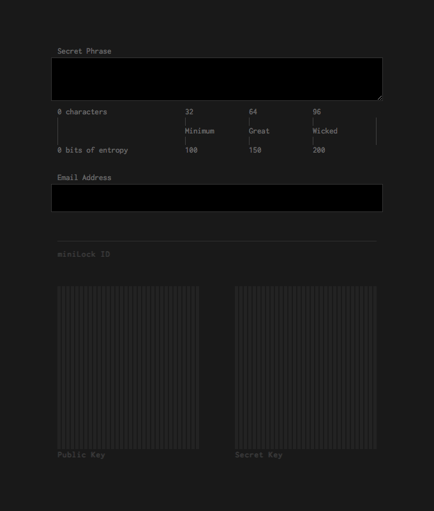Click the "Email Address" label
Viewport: 434px width, 511px height.
pos(84,178)
